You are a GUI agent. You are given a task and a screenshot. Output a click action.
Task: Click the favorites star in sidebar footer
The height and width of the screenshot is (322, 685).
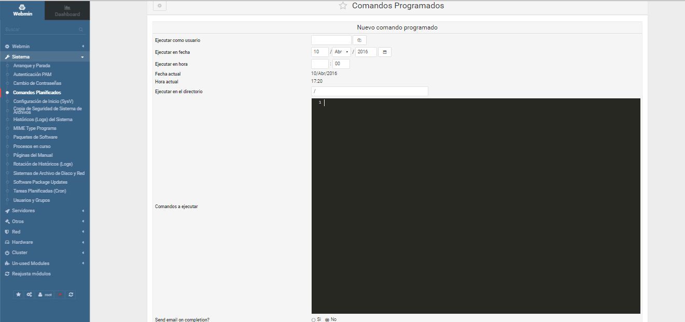19,295
